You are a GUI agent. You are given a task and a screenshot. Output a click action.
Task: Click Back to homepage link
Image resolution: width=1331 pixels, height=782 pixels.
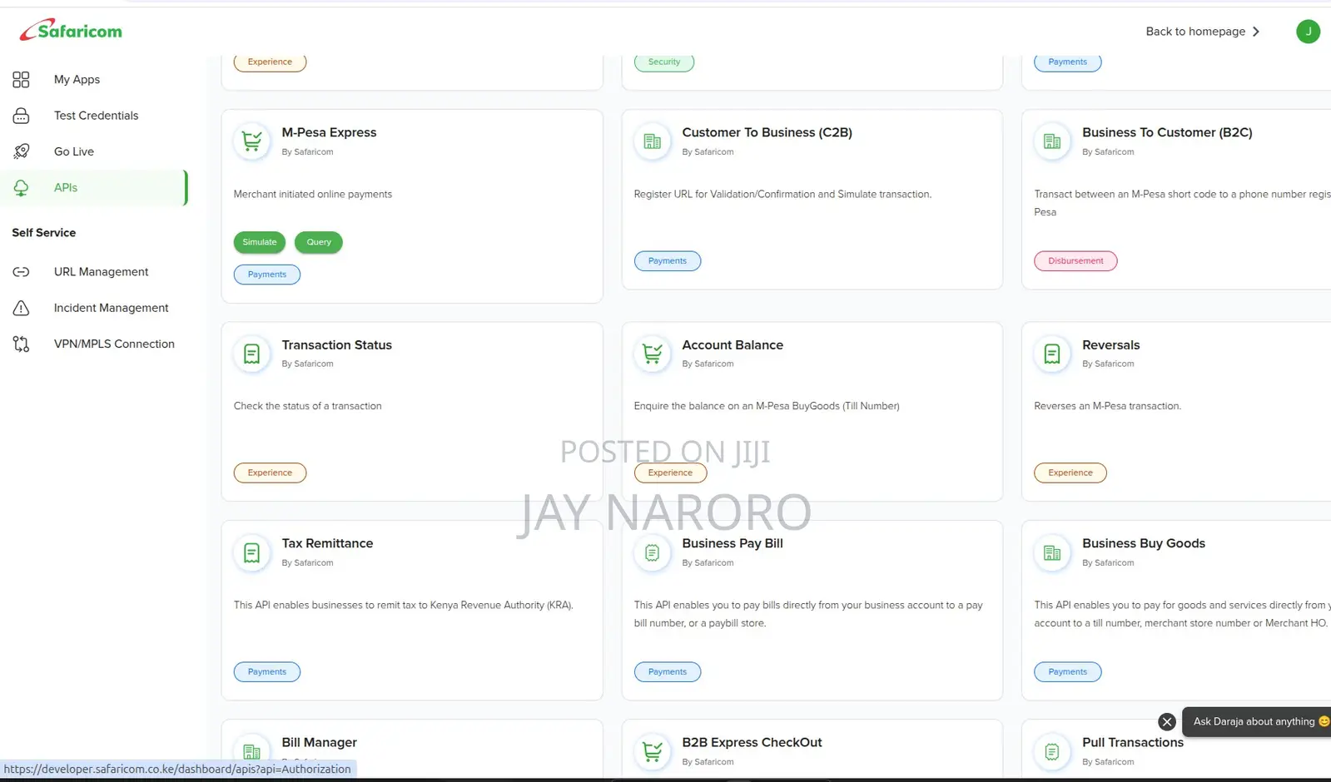(1195, 32)
